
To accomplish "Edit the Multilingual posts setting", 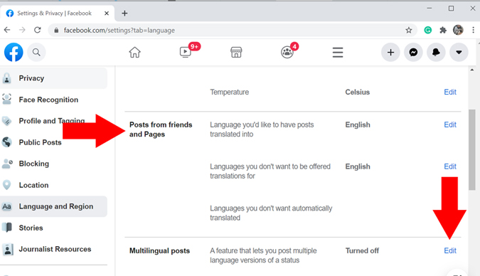I will pyautogui.click(x=450, y=250).
